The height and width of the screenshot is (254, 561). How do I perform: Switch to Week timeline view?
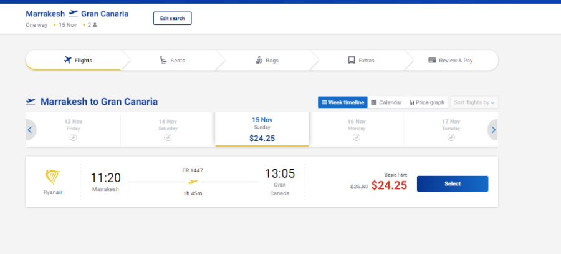[x=343, y=102]
